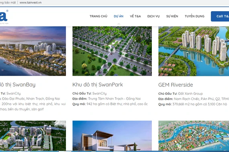The height and width of the screenshot is (152, 229).
Task: Open the GEM Riverside title link
Action: pos(176,85)
